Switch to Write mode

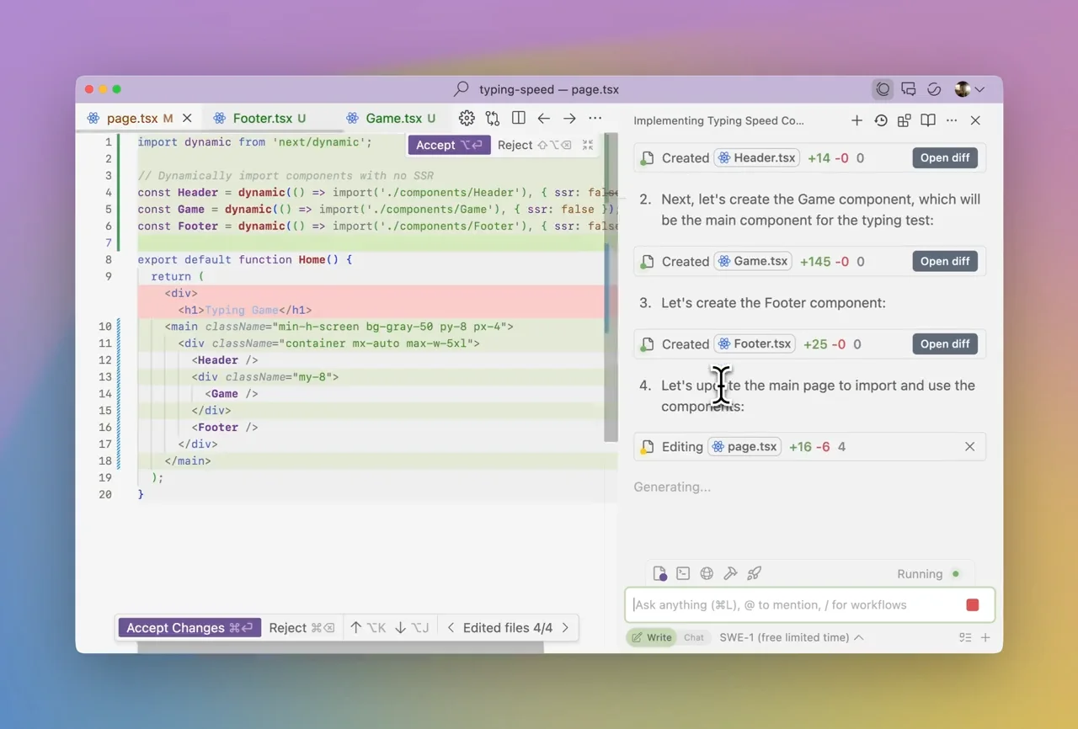click(652, 637)
